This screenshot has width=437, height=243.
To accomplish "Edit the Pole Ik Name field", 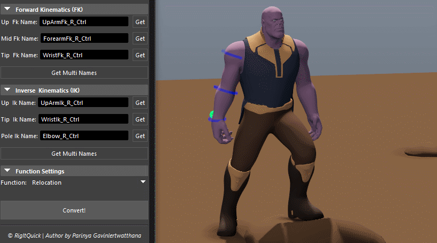I will [x=84, y=136].
